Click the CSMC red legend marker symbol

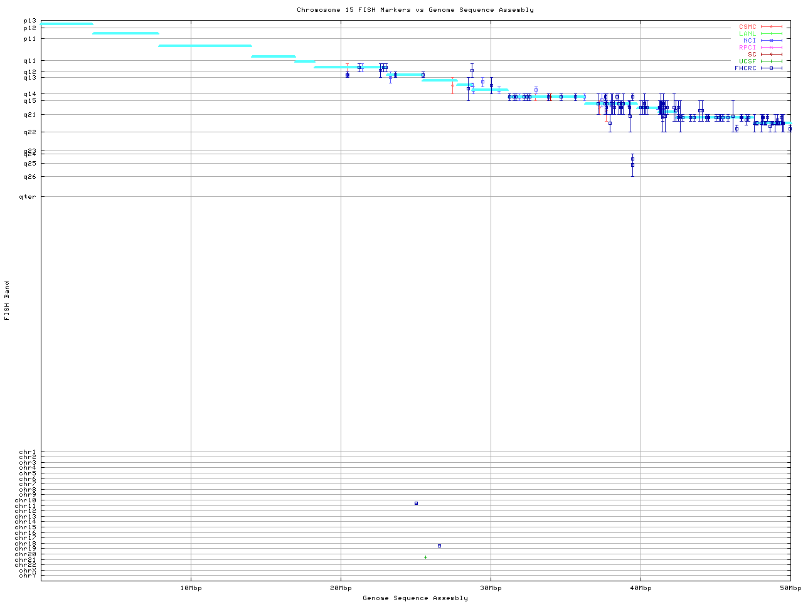pyautogui.click(x=771, y=26)
